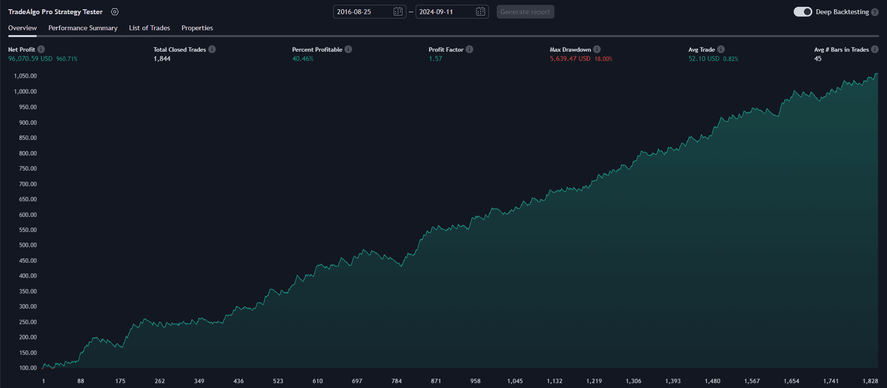Click net profit percentage 960.71%

[x=67, y=59]
